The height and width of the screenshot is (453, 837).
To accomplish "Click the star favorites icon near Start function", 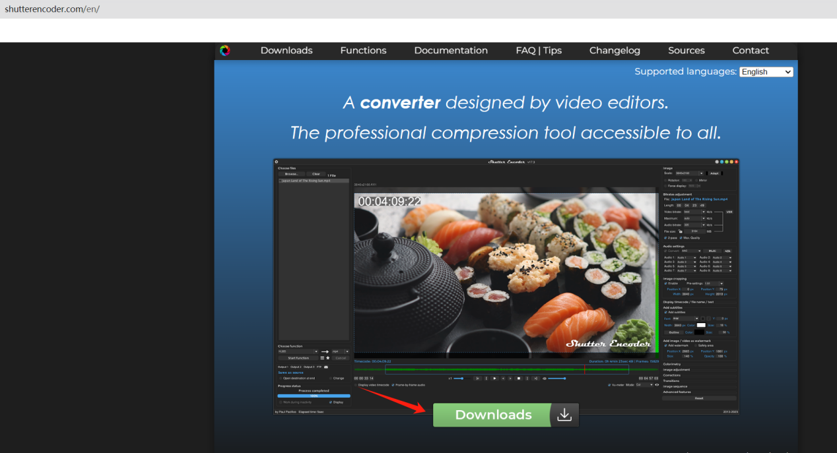I will click(327, 358).
